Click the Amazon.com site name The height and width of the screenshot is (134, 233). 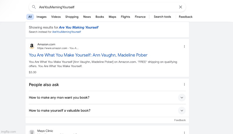pos(46,44)
